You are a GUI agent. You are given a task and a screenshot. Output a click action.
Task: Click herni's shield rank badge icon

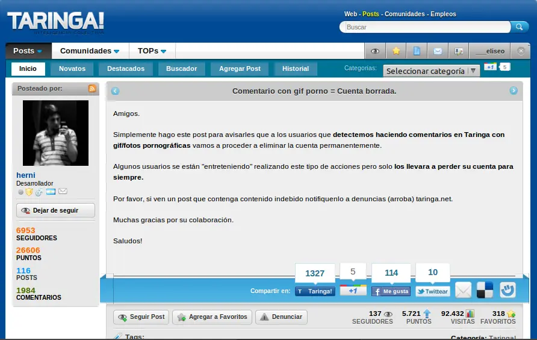(x=29, y=192)
